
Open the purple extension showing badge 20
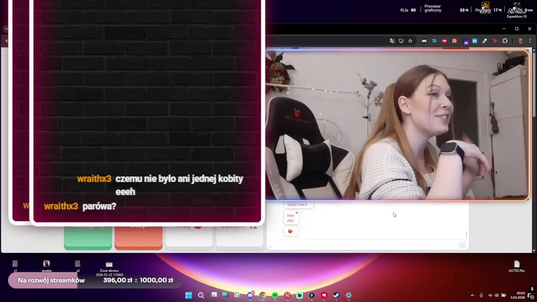[465, 41]
